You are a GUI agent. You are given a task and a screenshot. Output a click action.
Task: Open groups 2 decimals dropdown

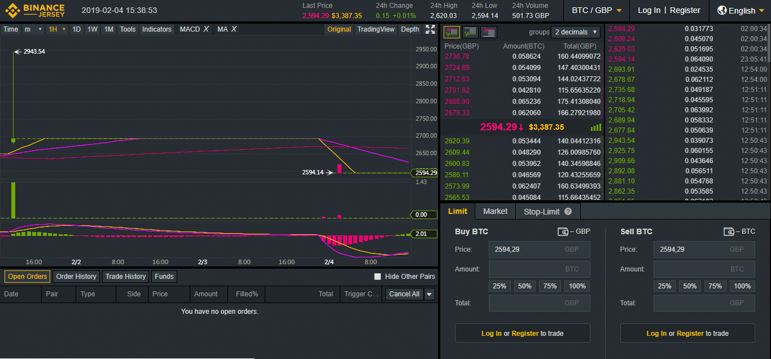(575, 32)
